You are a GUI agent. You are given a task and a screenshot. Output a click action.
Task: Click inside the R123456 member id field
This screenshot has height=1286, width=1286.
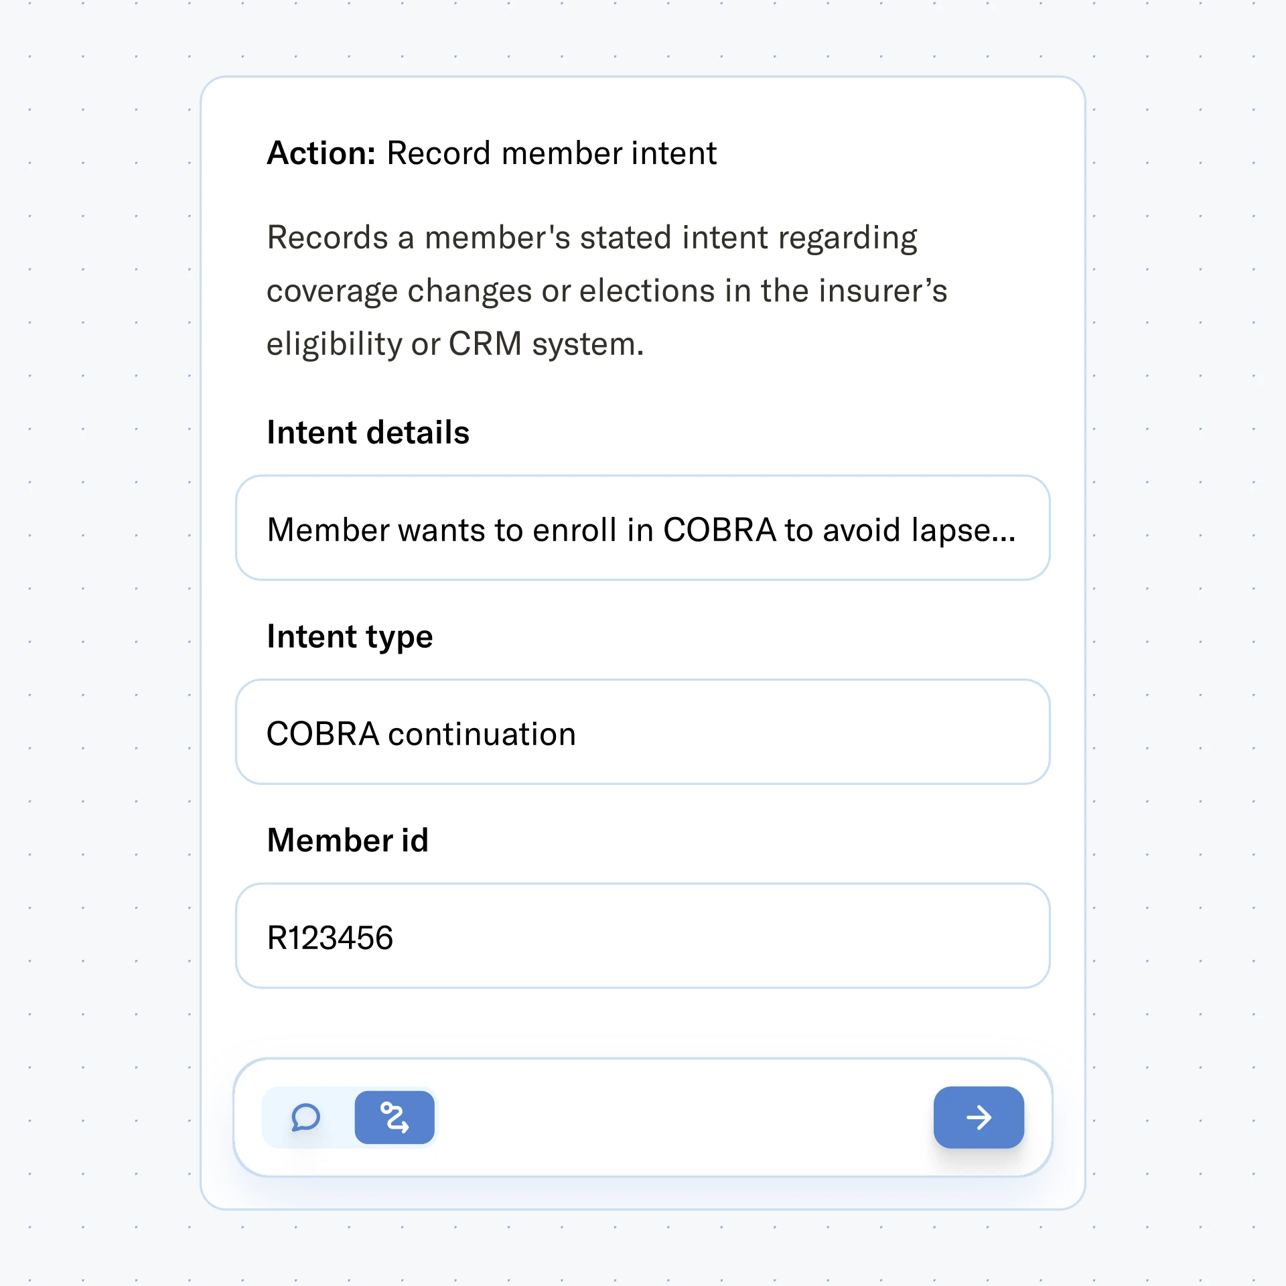[x=642, y=936]
